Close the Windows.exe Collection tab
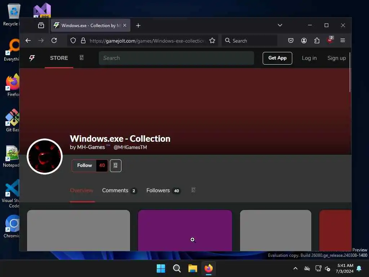The height and width of the screenshot is (277, 369). click(x=125, y=25)
